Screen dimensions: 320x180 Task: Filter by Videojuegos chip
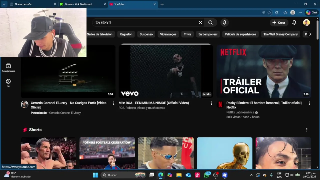click(x=168, y=34)
